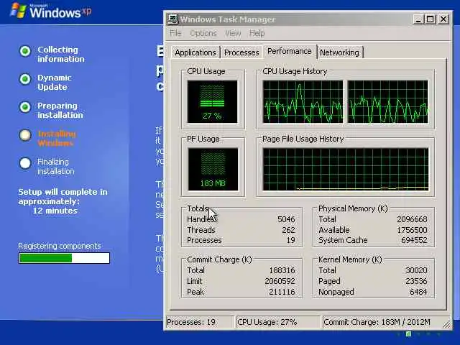Click Kernel Memory Paged 23536
This screenshot has width=460, height=345.
point(416,281)
